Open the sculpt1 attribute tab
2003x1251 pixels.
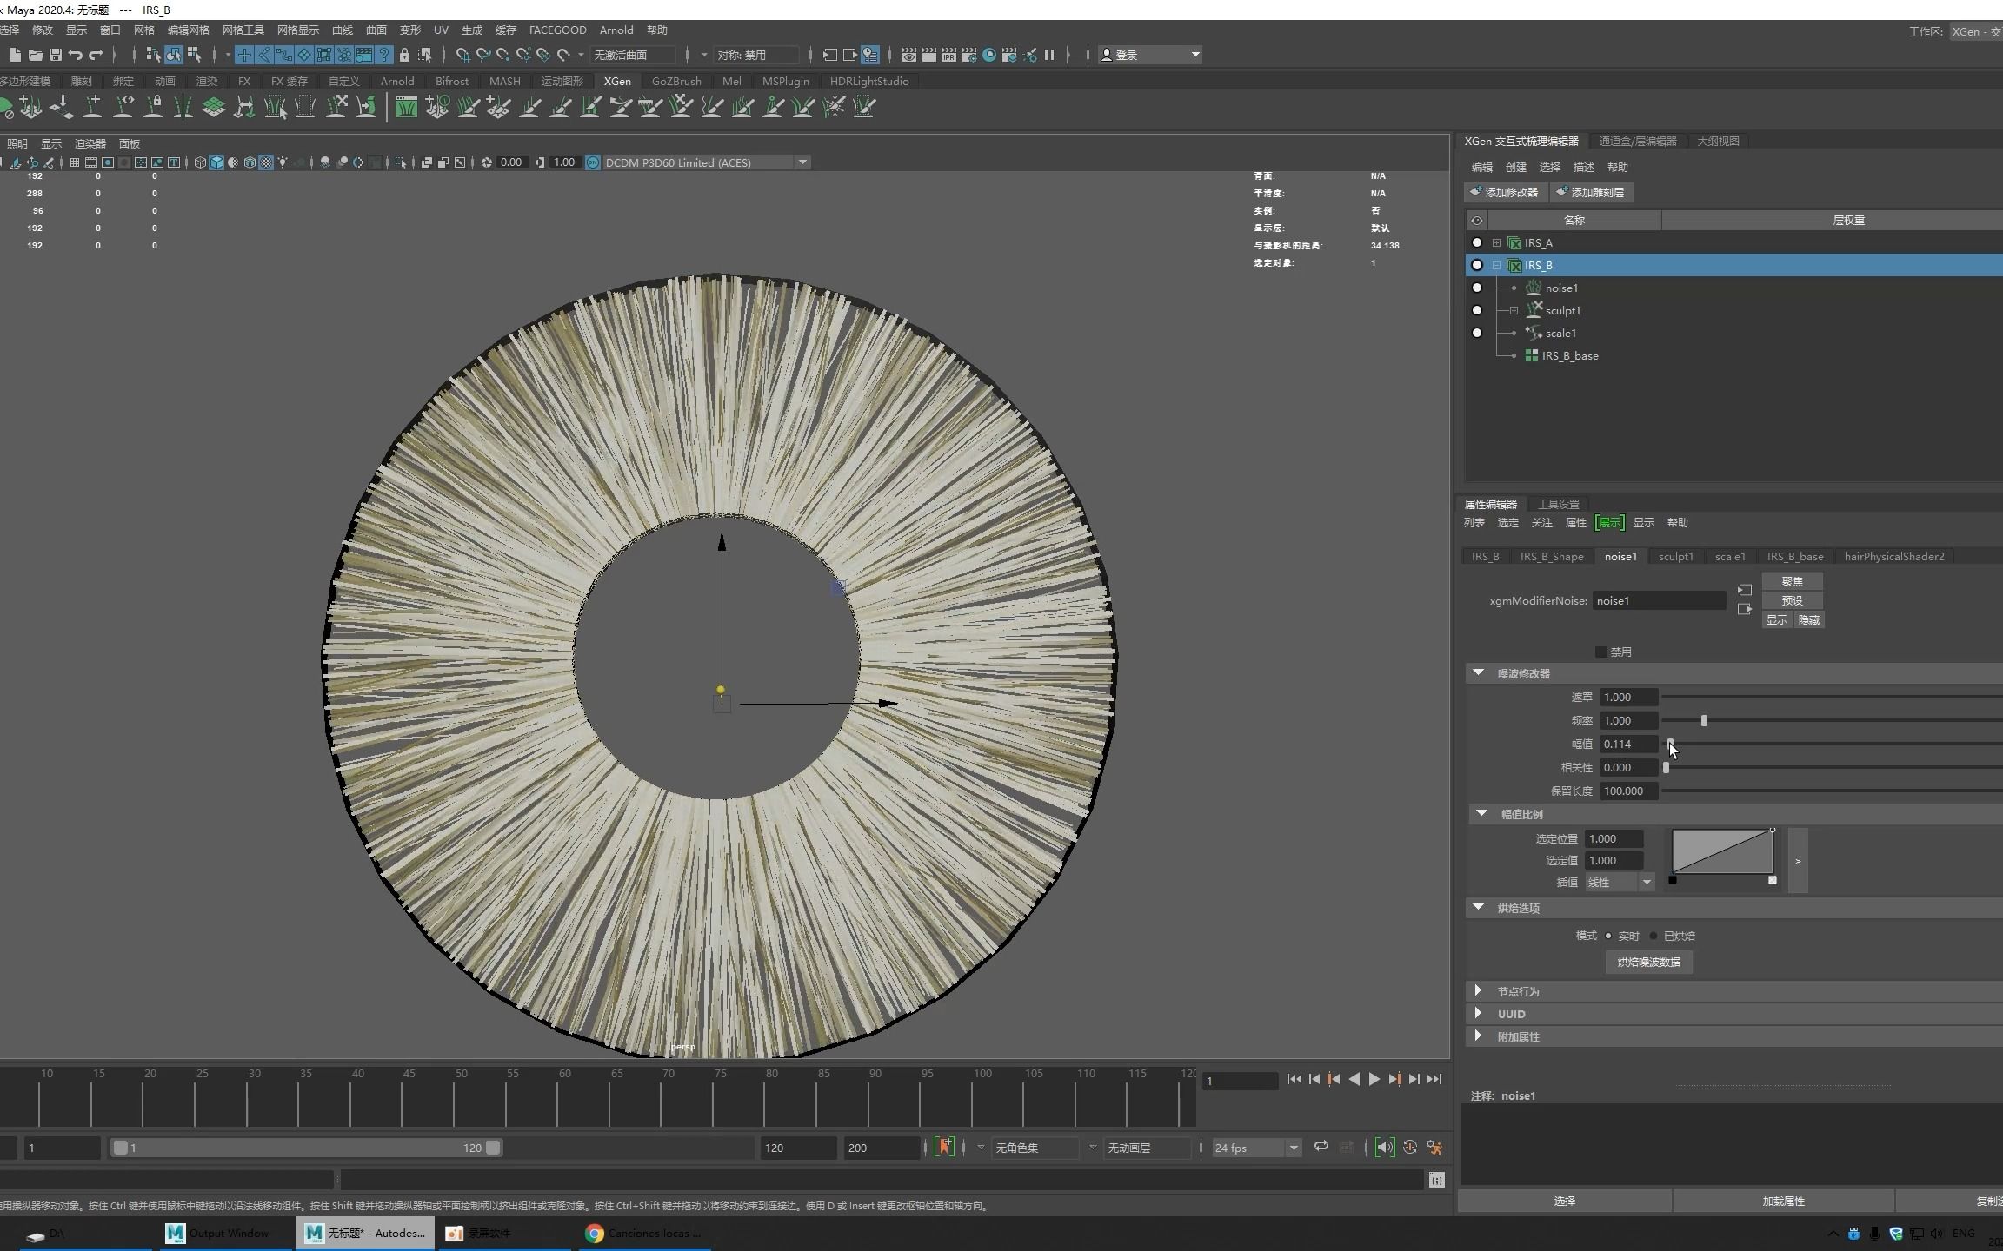(1675, 556)
